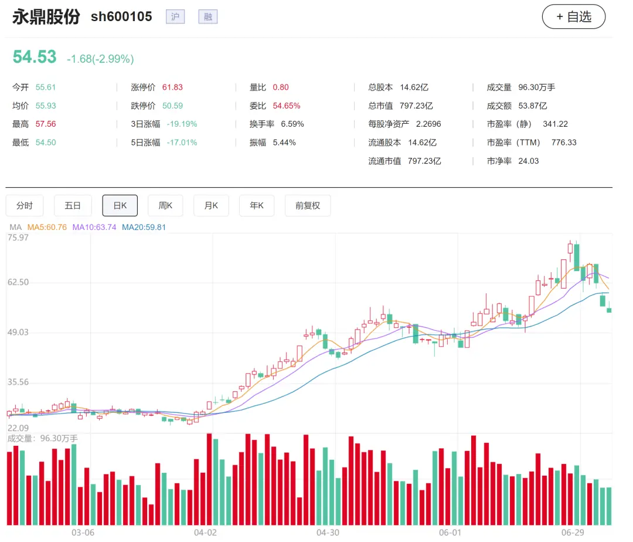The height and width of the screenshot is (542, 633).
Task: Select the 年K chart tab
Action: coord(257,205)
